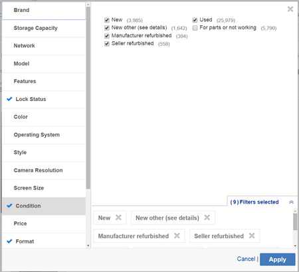The image size is (299, 272).
Task: Click the Cancel link
Action: click(246, 259)
